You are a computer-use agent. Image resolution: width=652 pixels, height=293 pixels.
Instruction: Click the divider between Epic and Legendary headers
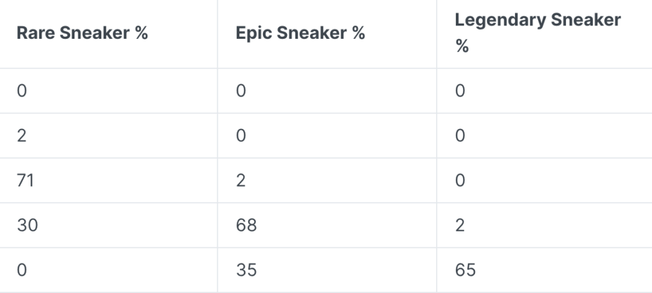pos(437,34)
